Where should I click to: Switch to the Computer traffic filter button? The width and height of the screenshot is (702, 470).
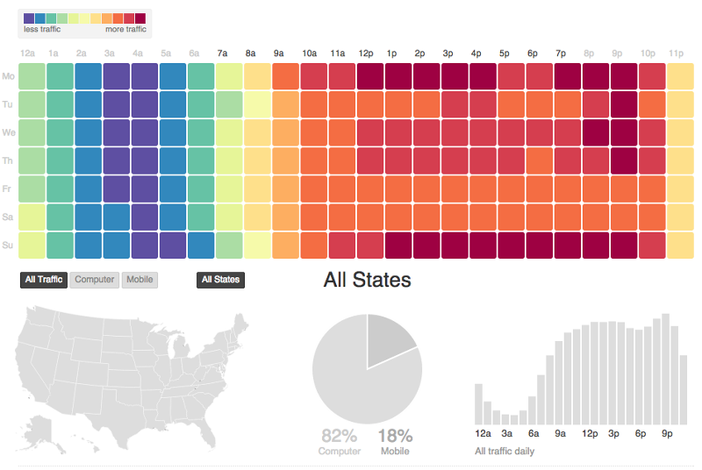click(x=95, y=280)
